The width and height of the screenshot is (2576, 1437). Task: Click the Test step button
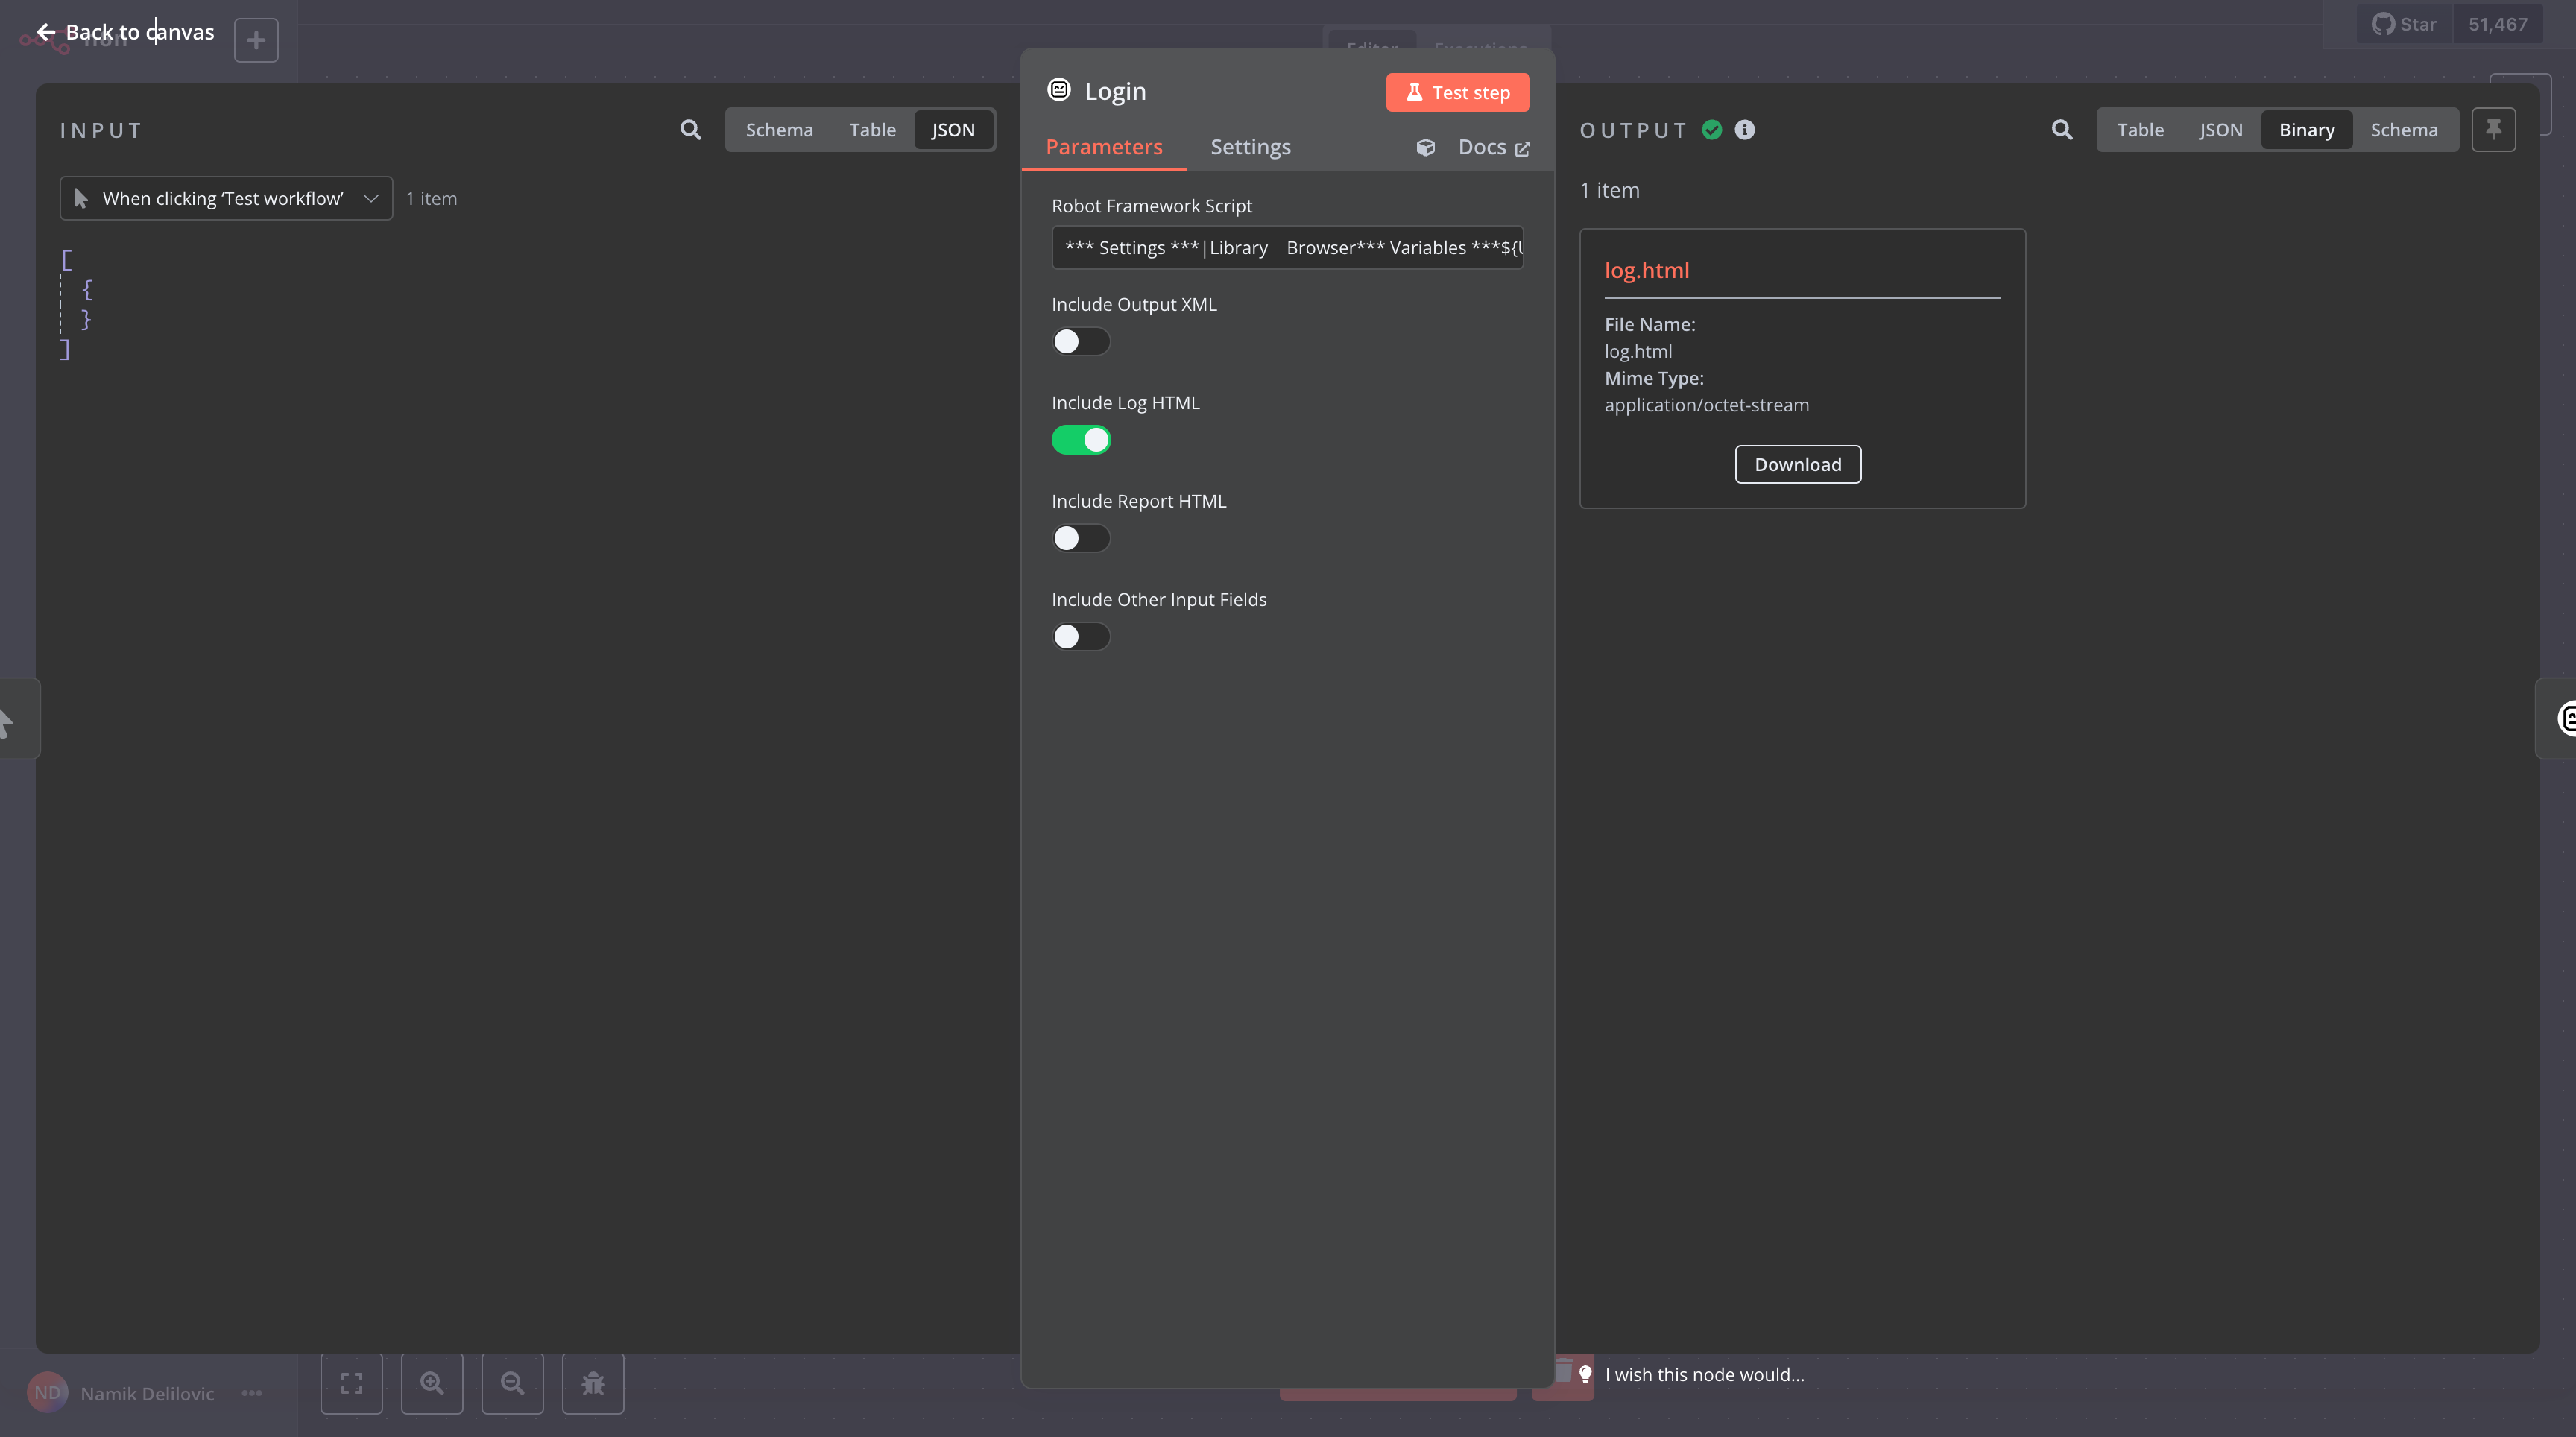[x=1457, y=93]
